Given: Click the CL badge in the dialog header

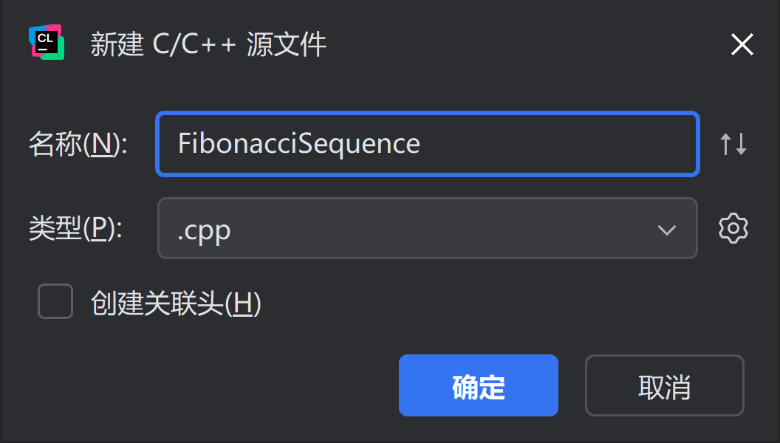Looking at the screenshot, I should [46, 42].
